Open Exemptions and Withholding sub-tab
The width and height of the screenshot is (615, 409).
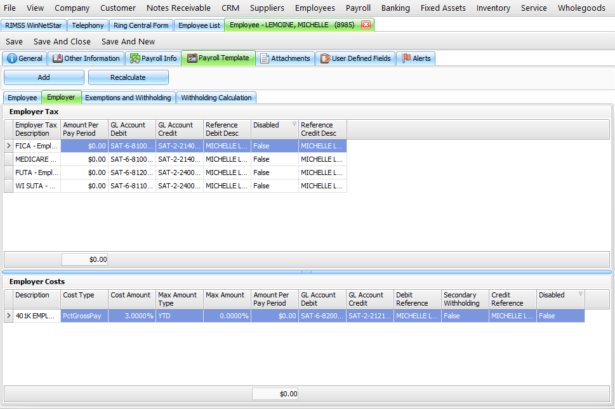click(x=128, y=98)
